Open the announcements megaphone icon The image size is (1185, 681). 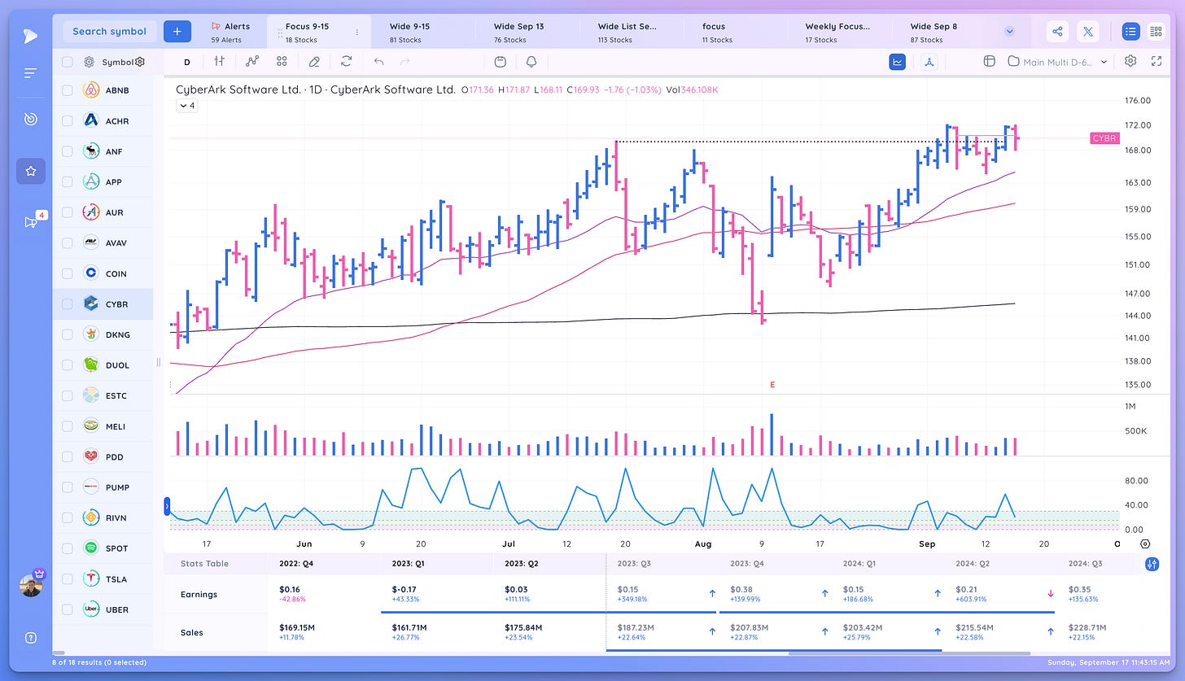[x=31, y=221]
